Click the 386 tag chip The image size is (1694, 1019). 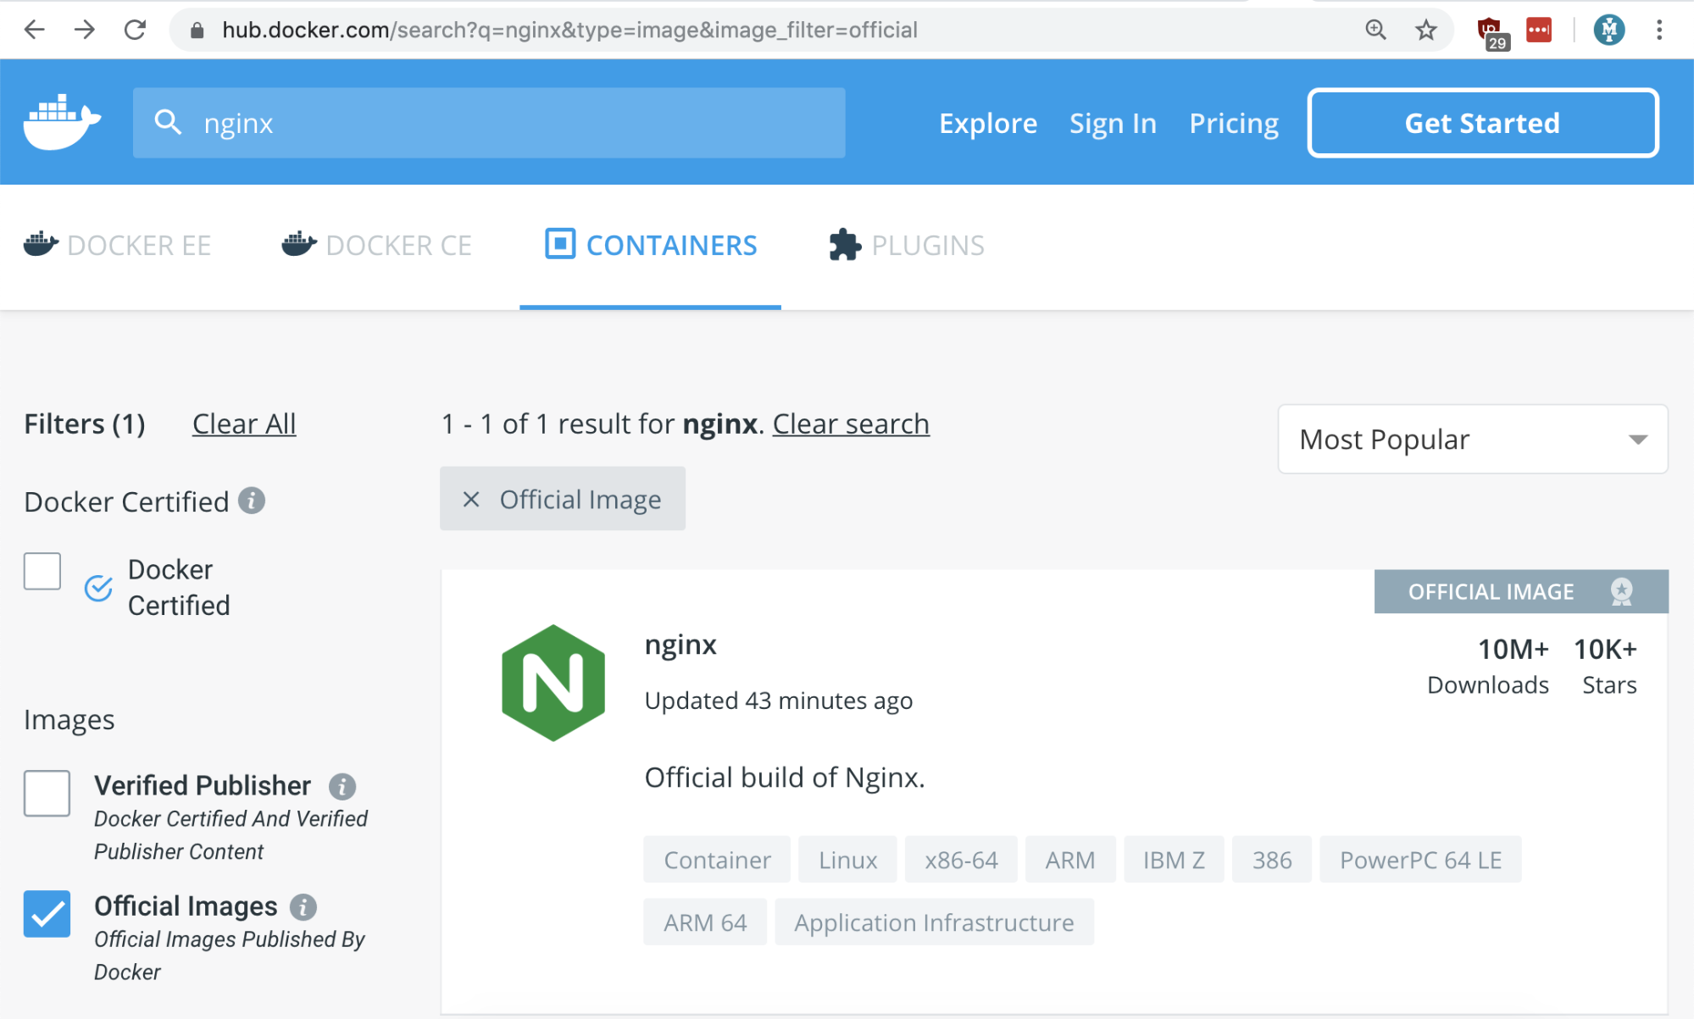pos(1272,860)
